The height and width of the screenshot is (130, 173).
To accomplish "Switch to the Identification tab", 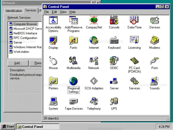I will (14, 11).
